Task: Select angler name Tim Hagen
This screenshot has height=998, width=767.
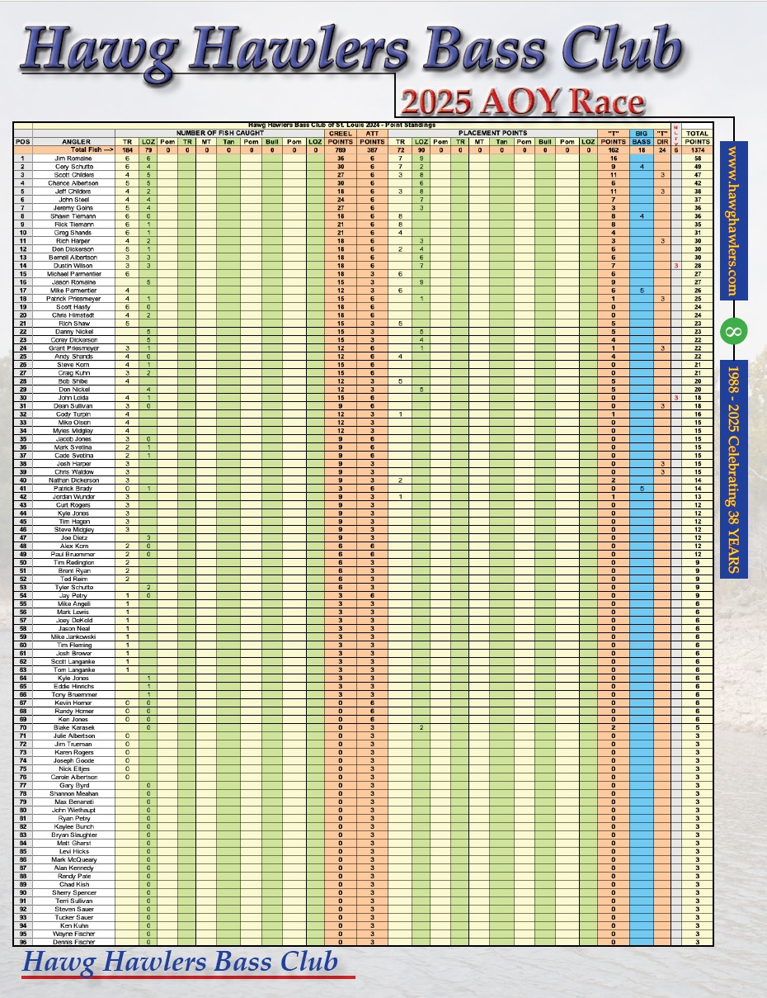Action: pos(73,521)
